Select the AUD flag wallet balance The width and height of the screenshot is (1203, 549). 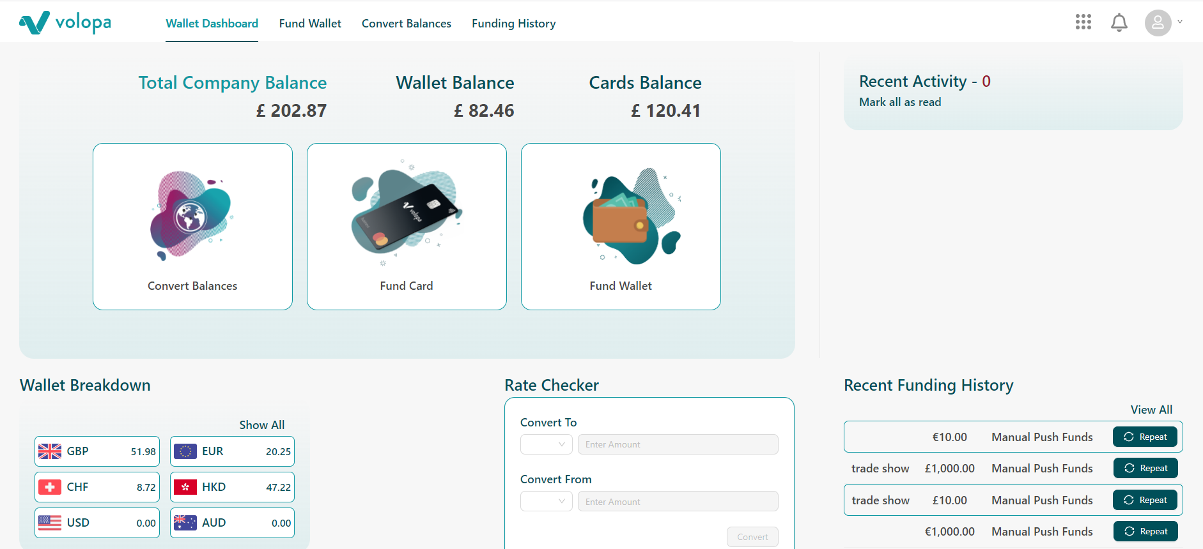coord(232,523)
